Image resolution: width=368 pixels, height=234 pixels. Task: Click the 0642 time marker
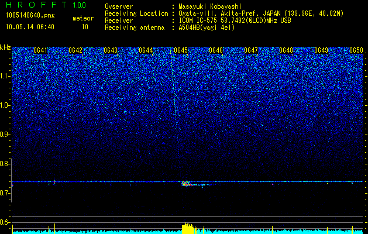coord(75,50)
